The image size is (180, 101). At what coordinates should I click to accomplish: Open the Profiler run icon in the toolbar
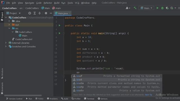[172, 8]
